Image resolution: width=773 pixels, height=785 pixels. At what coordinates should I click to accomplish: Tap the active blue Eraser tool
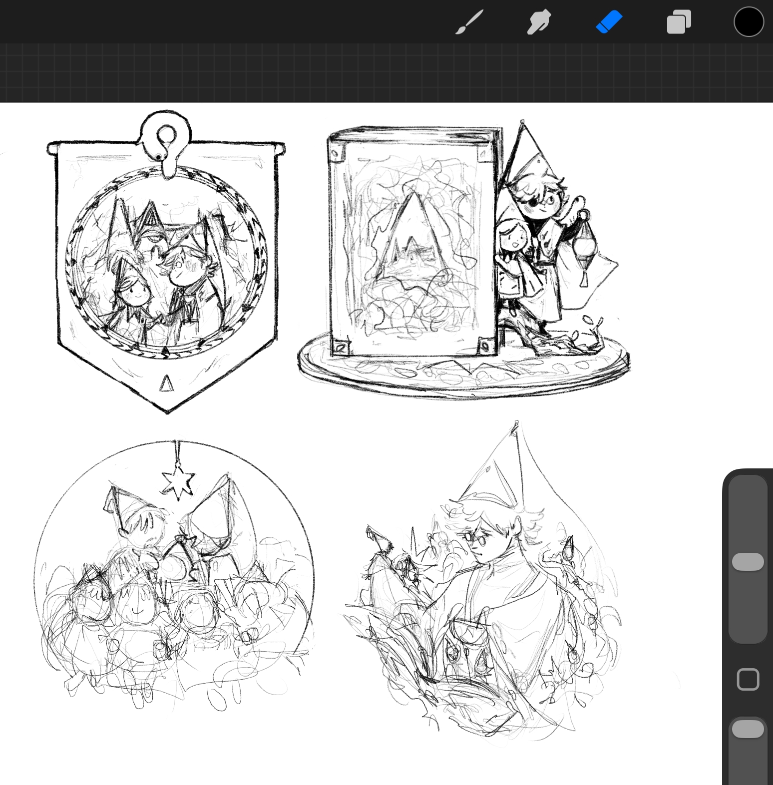[609, 22]
